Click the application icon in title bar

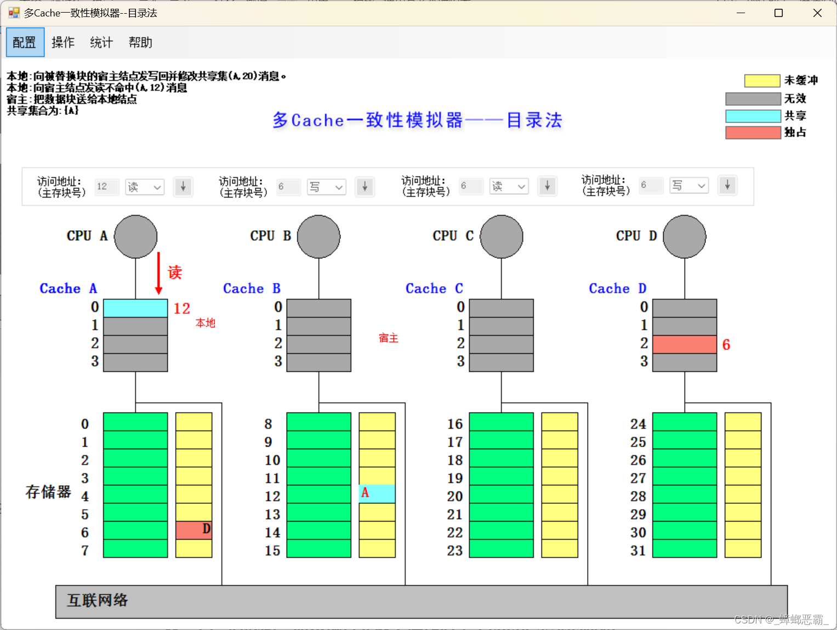click(x=14, y=13)
